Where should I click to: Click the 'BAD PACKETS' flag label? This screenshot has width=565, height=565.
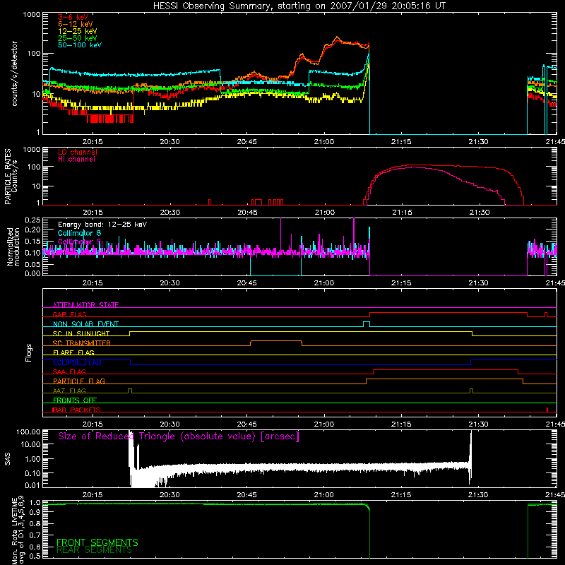click(76, 410)
